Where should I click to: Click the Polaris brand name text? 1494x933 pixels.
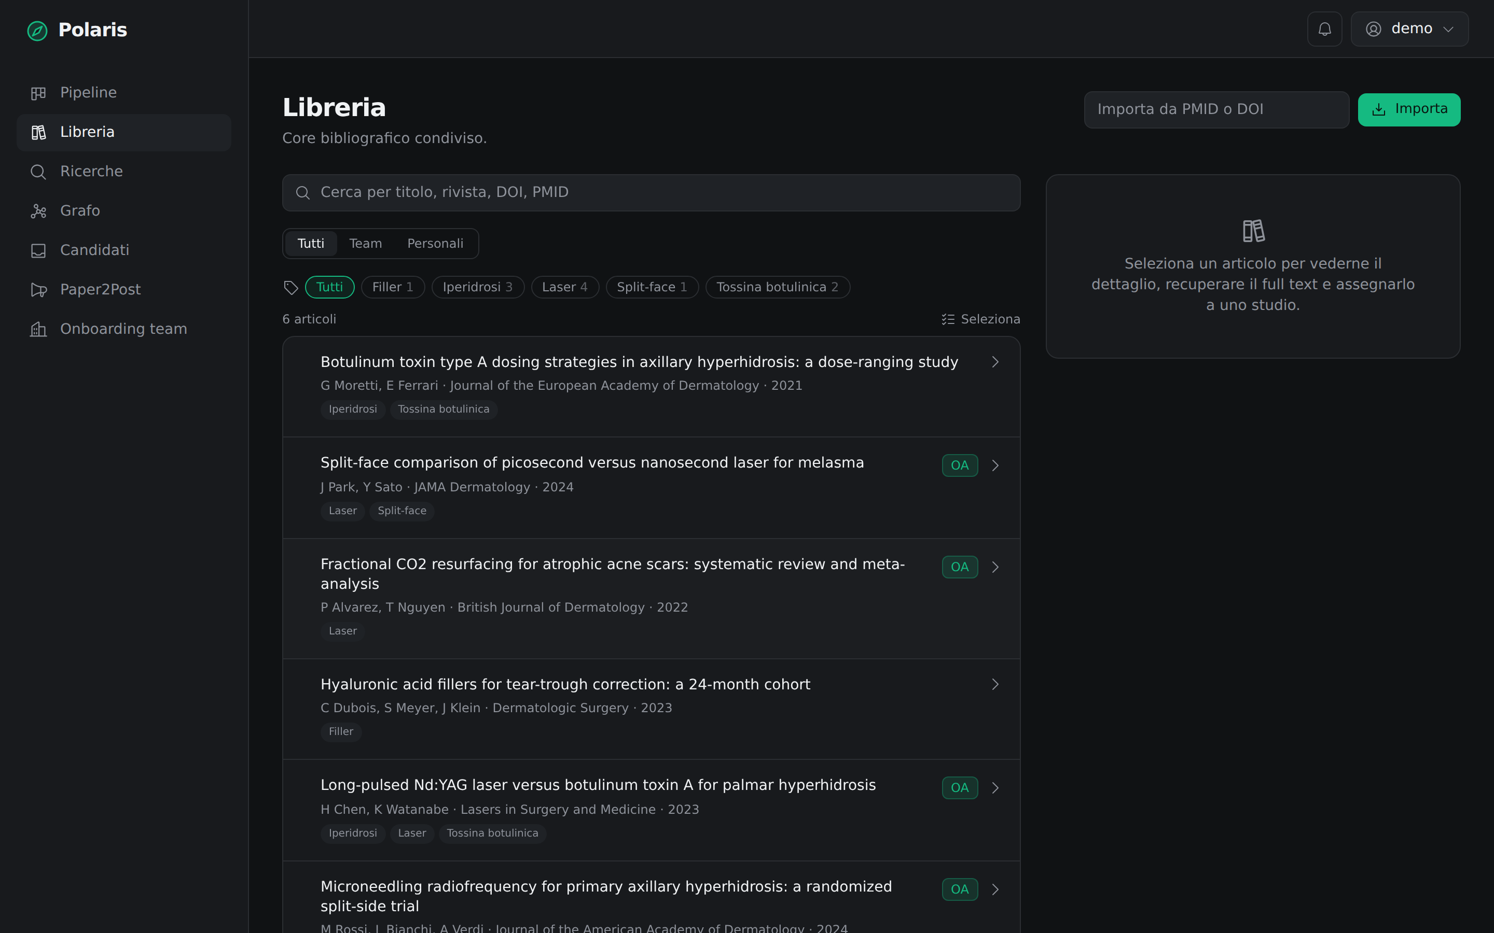tap(93, 30)
